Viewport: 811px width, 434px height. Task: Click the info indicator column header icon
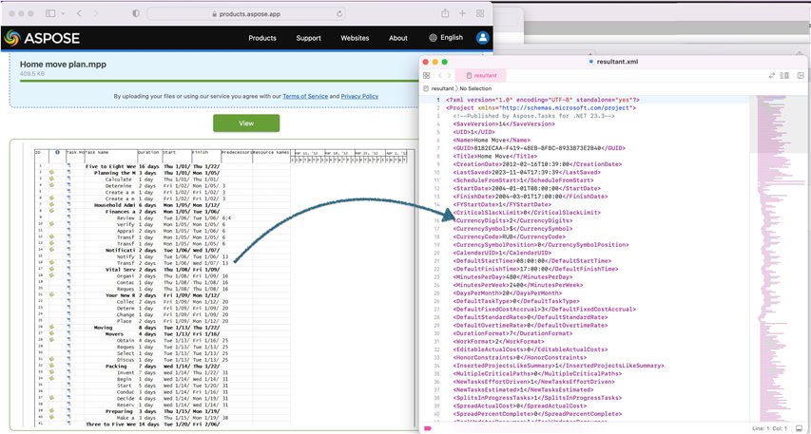coord(57,152)
